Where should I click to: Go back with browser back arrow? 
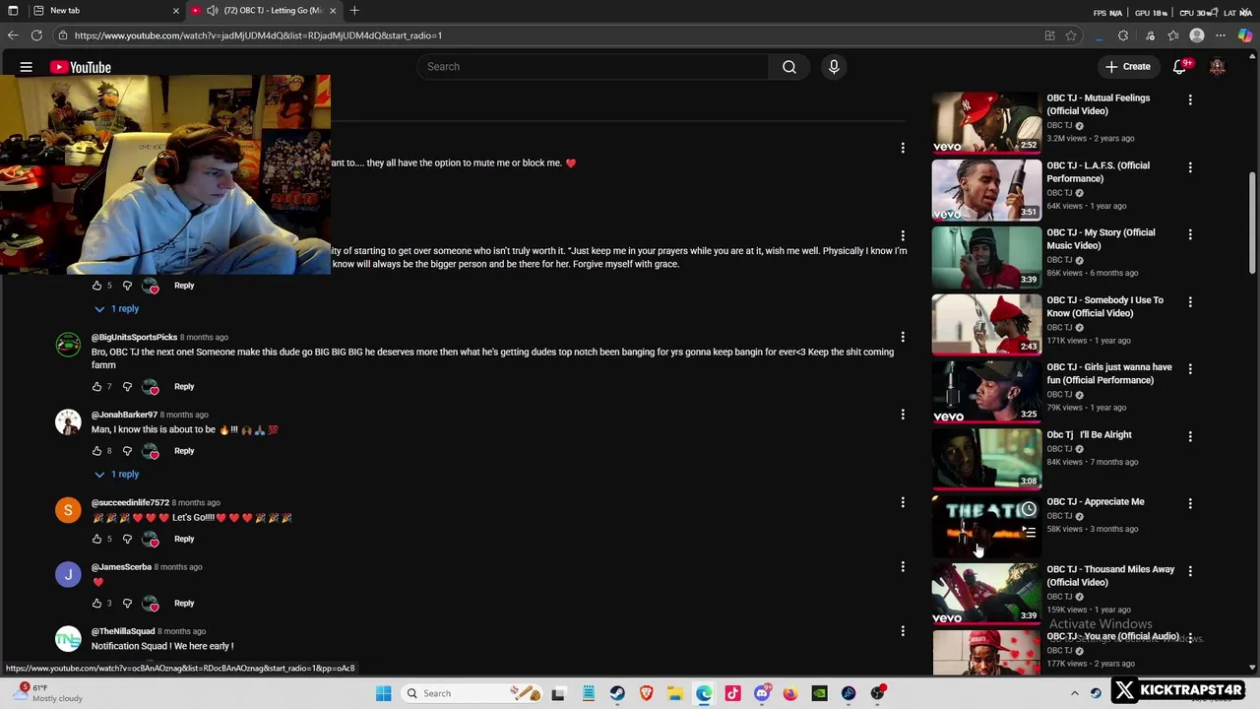click(x=13, y=35)
